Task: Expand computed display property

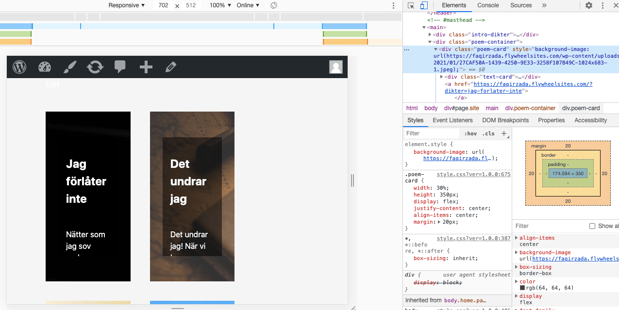Action: (x=517, y=296)
